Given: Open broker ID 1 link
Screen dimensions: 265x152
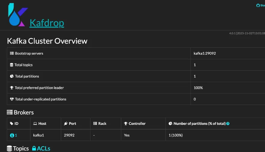Looking at the screenshot, I should [16, 135].
